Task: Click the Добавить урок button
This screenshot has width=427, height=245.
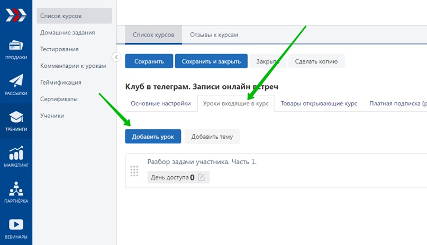Action: point(153,137)
